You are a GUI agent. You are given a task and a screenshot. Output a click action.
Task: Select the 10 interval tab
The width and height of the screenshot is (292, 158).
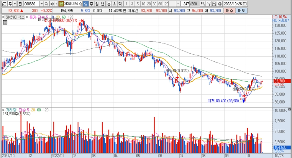pos(143,4)
